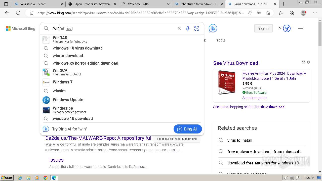Open browser profile avatar icon
The width and height of the screenshot is (322, 181).
(304, 13)
